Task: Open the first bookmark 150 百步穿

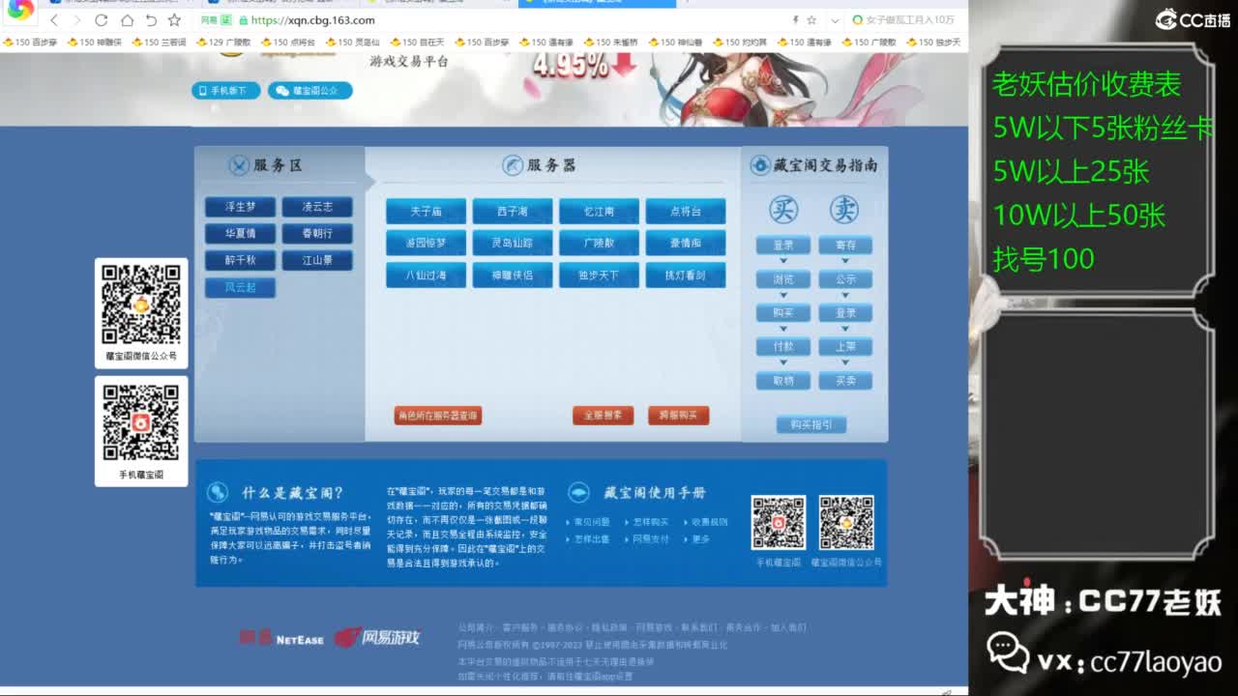Action: pyautogui.click(x=32, y=43)
